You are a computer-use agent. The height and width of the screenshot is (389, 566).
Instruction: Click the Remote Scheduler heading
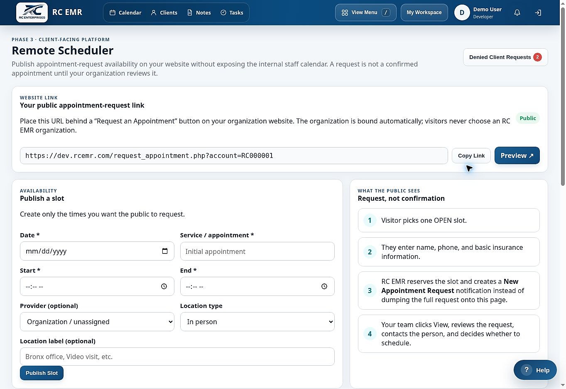click(62, 50)
